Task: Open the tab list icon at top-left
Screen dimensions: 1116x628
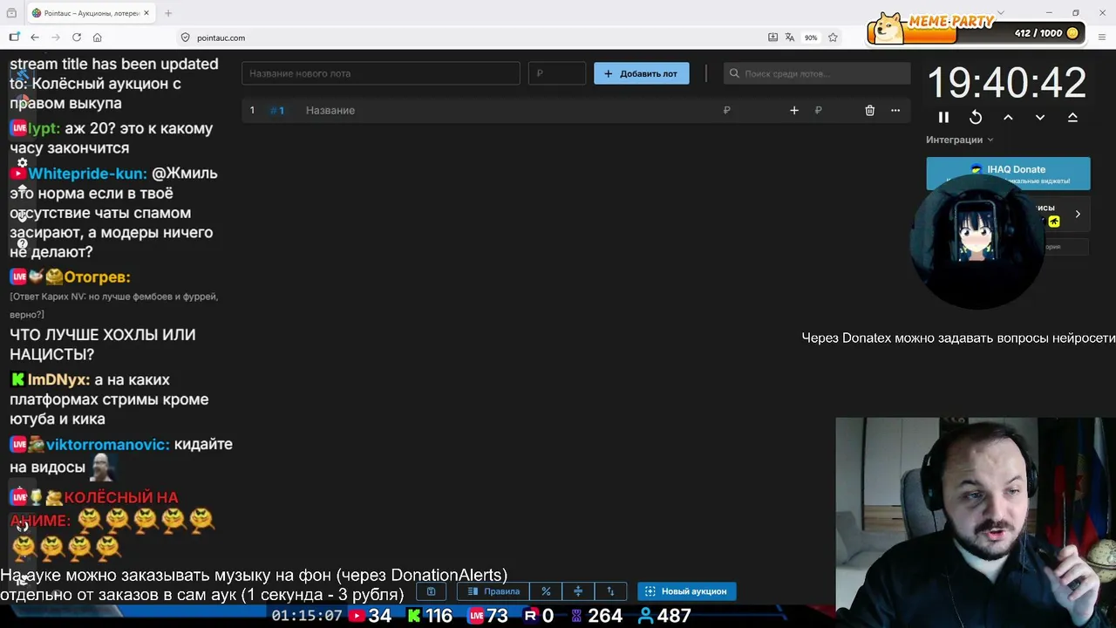Action: (11, 13)
